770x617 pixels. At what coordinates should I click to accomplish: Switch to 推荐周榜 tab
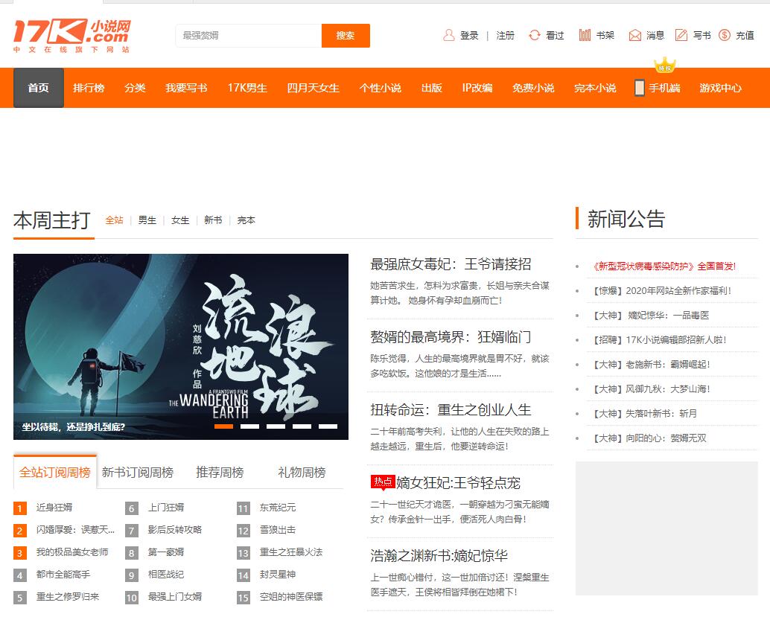(x=220, y=472)
